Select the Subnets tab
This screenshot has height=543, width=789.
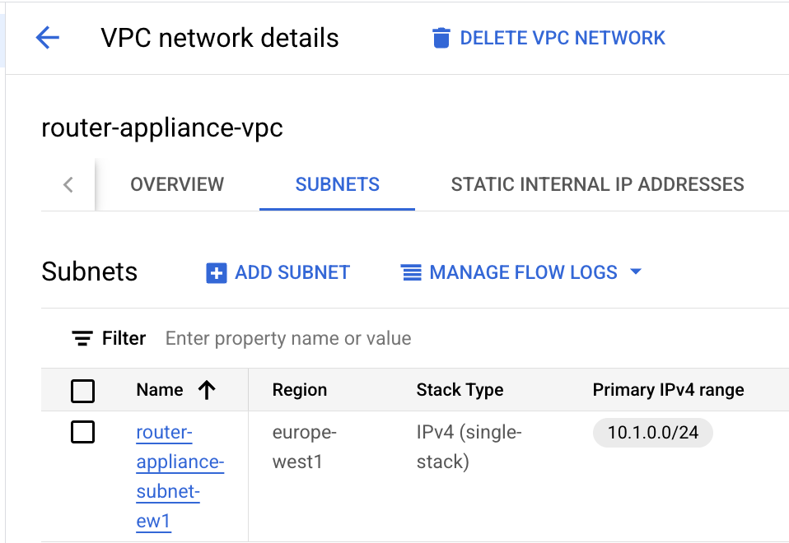(338, 184)
